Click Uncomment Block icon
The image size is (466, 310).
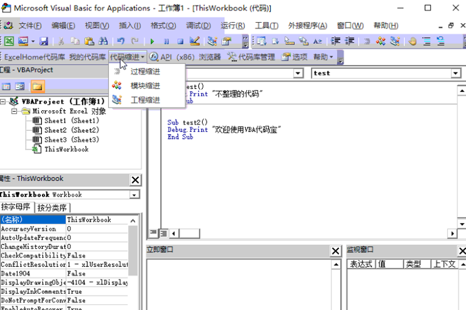click(440, 41)
